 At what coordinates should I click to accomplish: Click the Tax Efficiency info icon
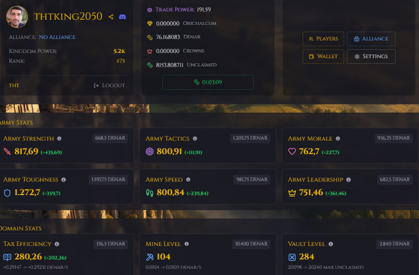tap(57, 244)
